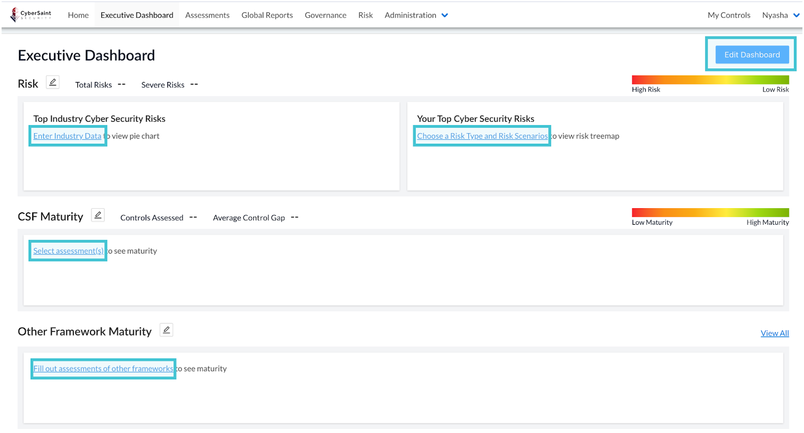Open the Nyasha user menu chevron

(x=796, y=15)
